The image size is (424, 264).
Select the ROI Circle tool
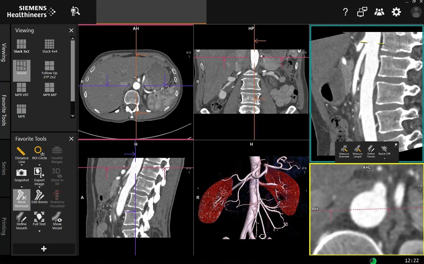[x=39, y=153]
